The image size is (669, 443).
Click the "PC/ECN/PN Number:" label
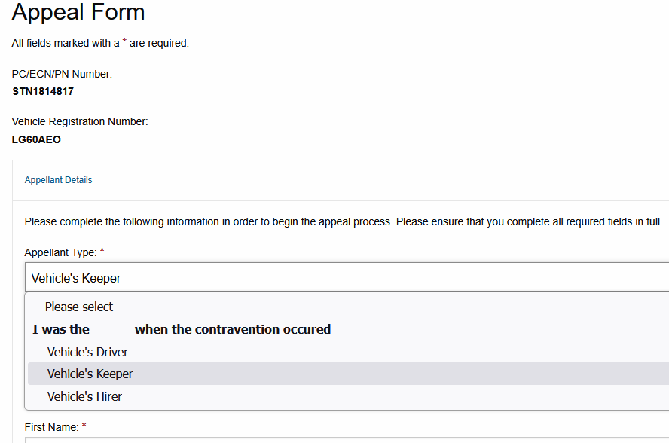(x=62, y=74)
